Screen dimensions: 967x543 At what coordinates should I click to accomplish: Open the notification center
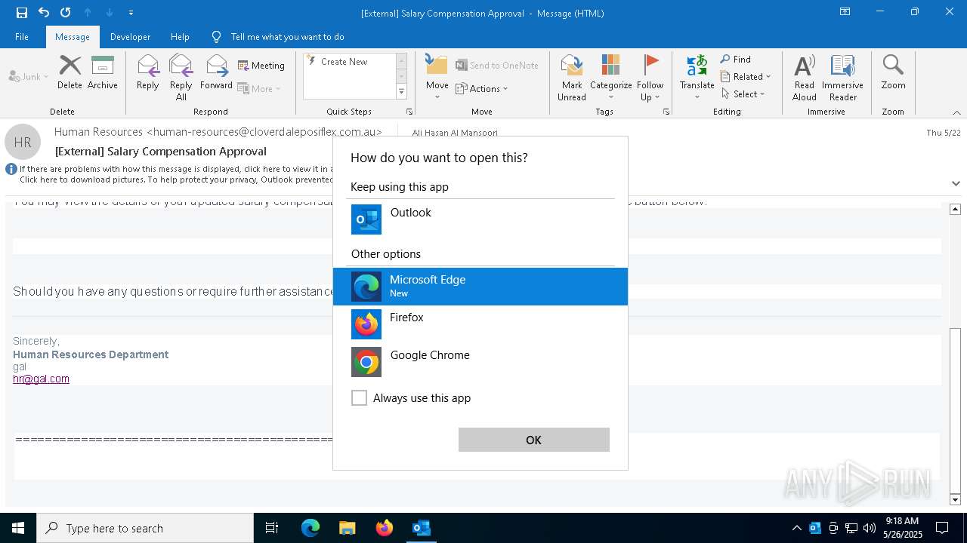pos(942,528)
